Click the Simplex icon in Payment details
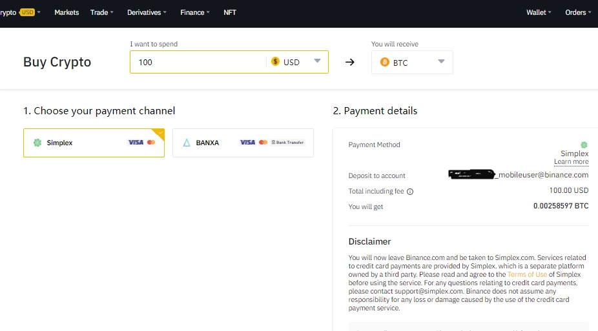The width and height of the screenshot is (598, 331). click(x=584, y=145)
